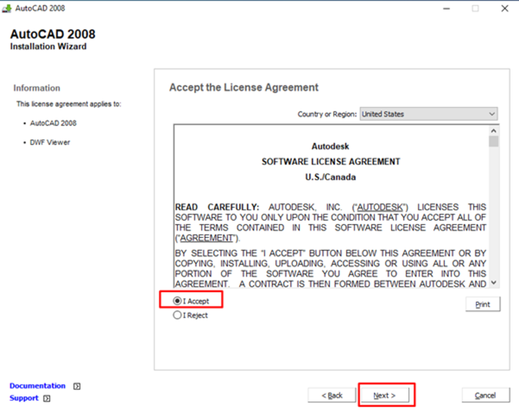Click the SOFTWARE LICENSE AGREEMENT heading

click(331, 161)
